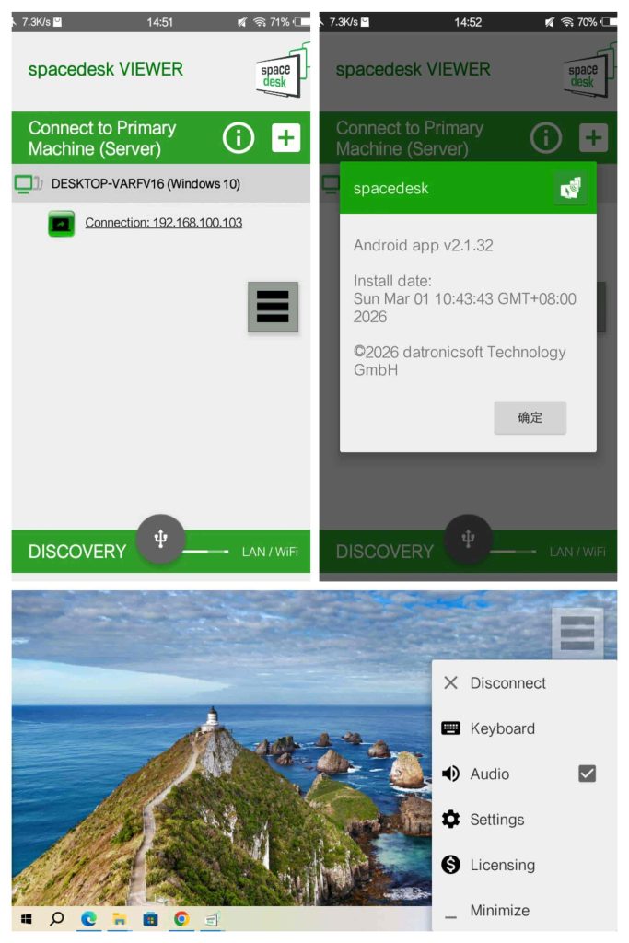Click the X icon next to Disconnect
Viewport: 629px width, 943px height.
click(450, 682)
